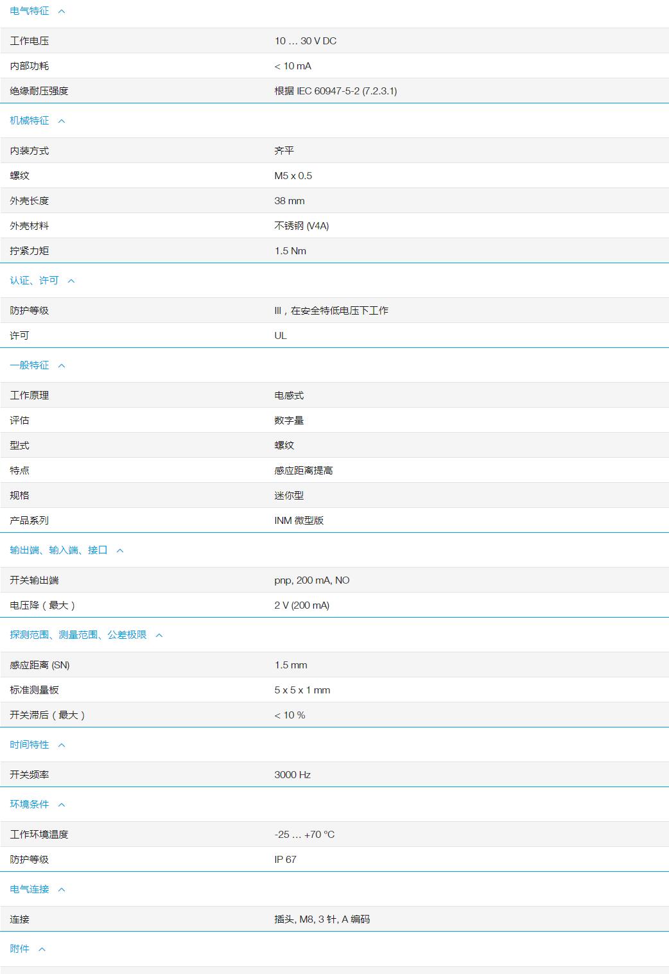
Task: Open the 附件 section title link
Action: pos(19,948)
